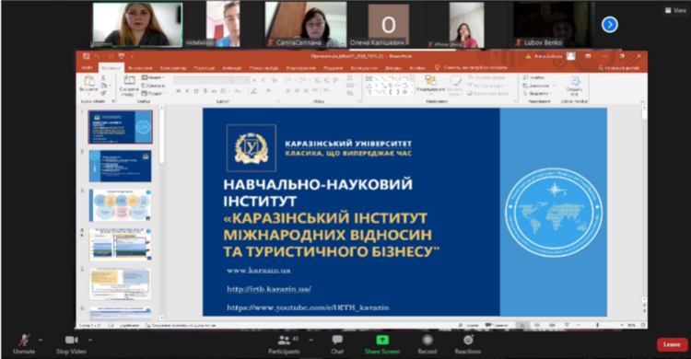
Task: Click the PowerPoint Save icon in title bar
Action: pyautogui.click(x=86, y=56)
